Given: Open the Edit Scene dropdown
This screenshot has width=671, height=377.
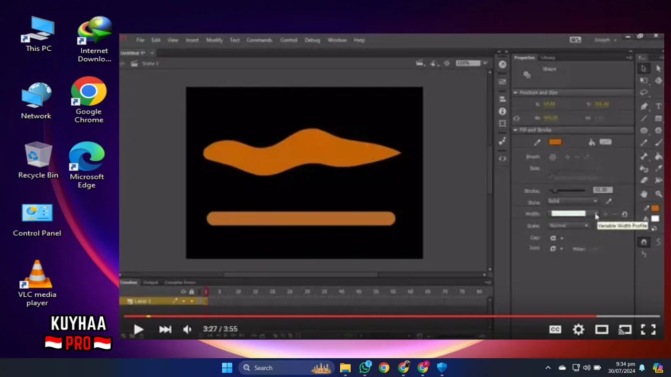Looking at the screenshot, I should (419, 63).
